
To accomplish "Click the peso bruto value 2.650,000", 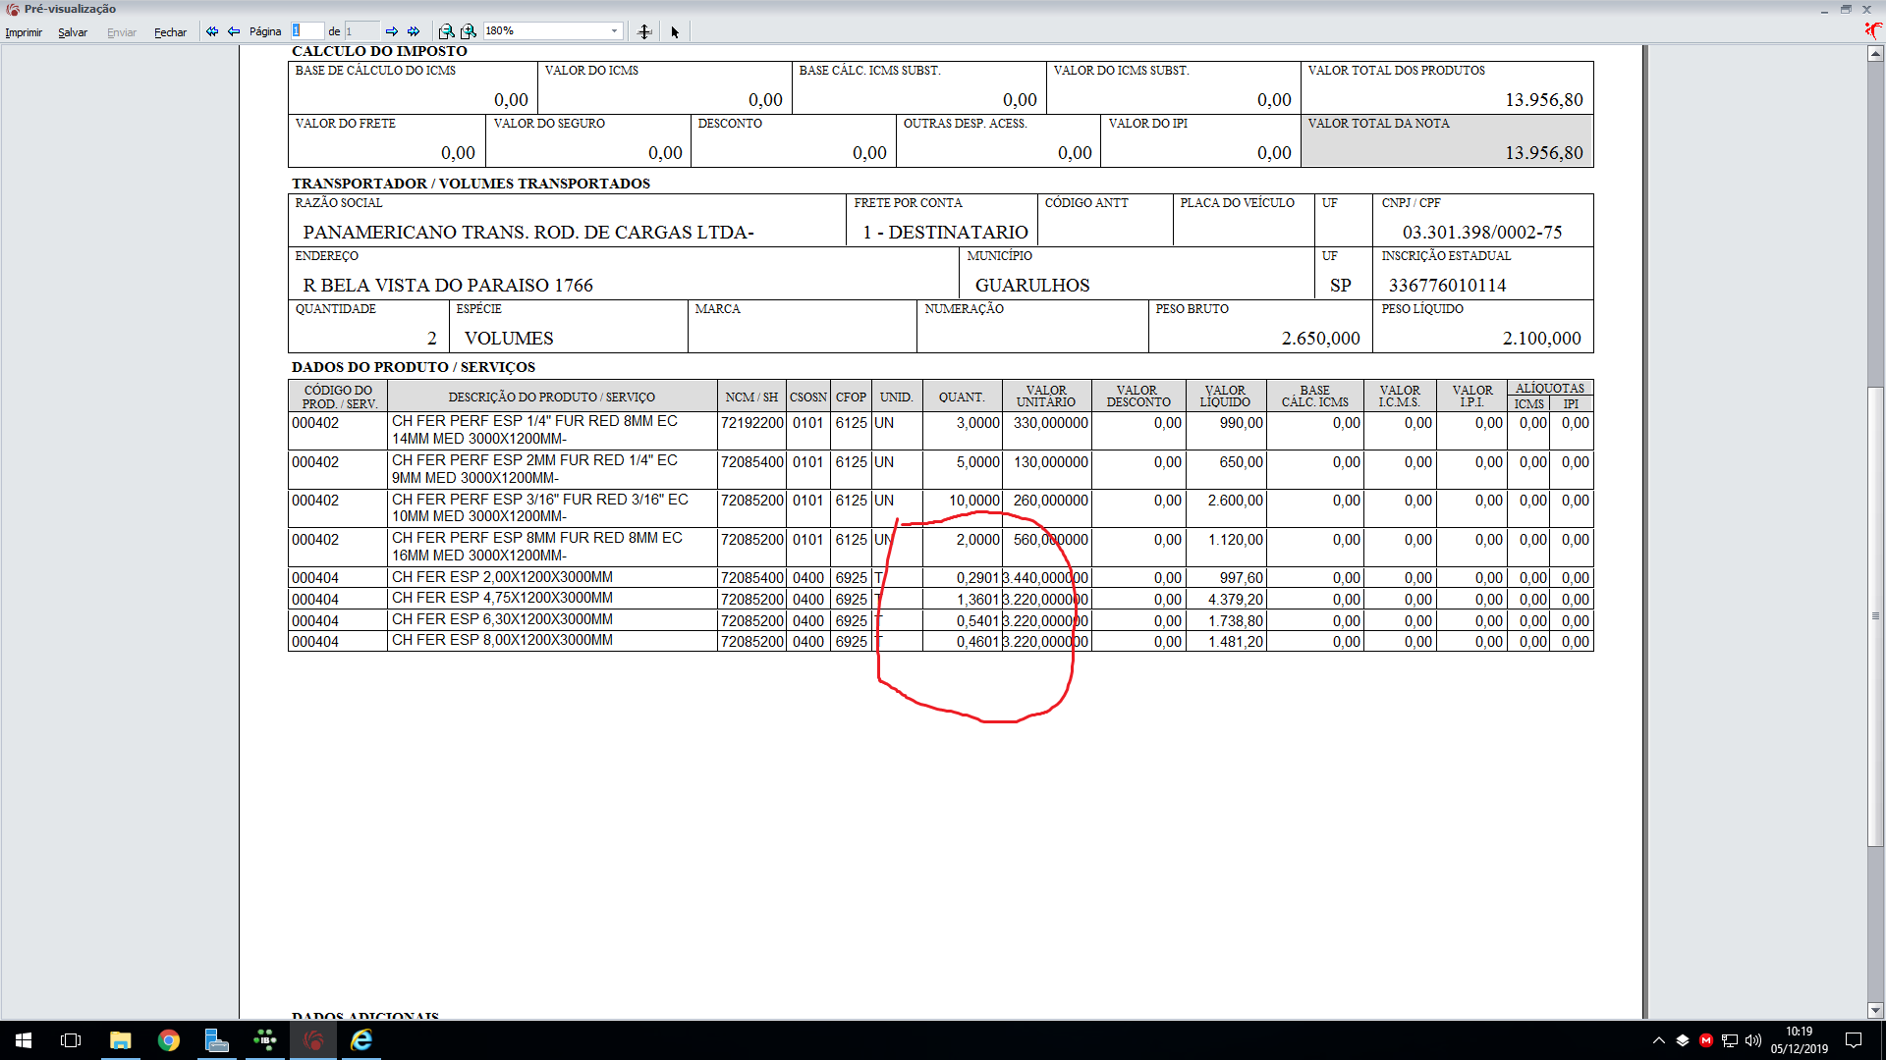I will [x=1320, y=339].
